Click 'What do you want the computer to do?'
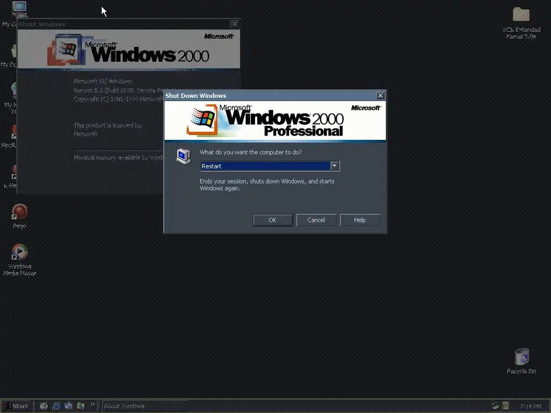This screenshot has height=413, width=551. click(251, 152)
